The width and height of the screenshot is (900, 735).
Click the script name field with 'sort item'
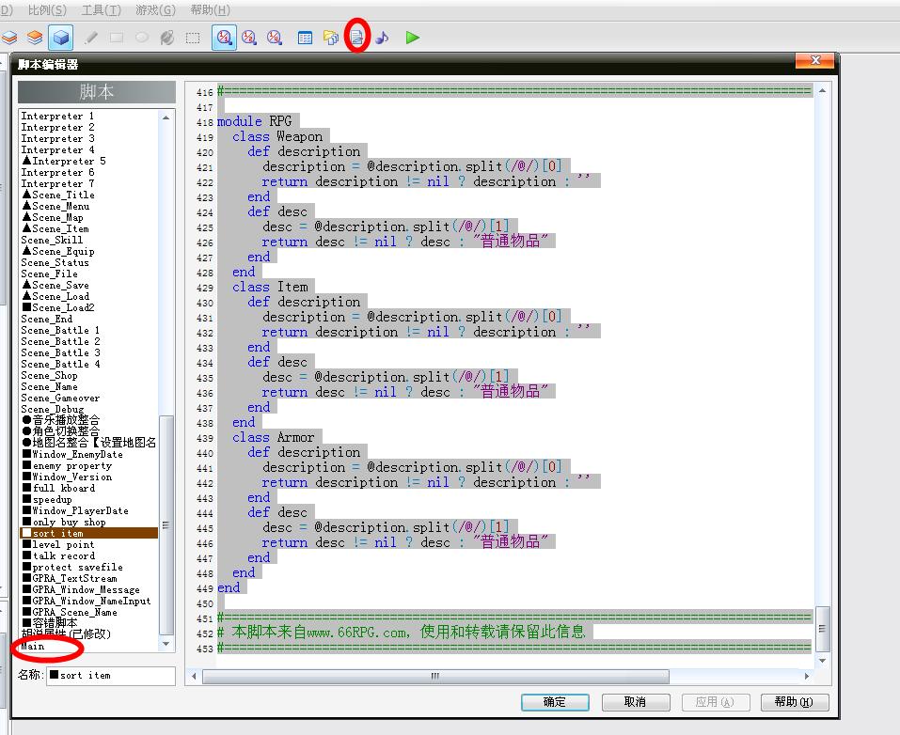click(111, 676)
